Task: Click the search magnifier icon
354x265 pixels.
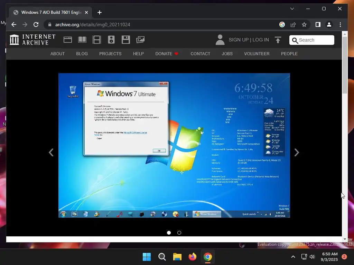Action: (295, 40)
